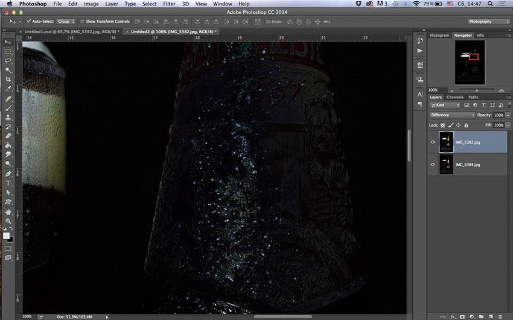The width and height of the screenshot is (513, 320).
Task: Click the navigator zoom in button
Action: coord(501,90)
